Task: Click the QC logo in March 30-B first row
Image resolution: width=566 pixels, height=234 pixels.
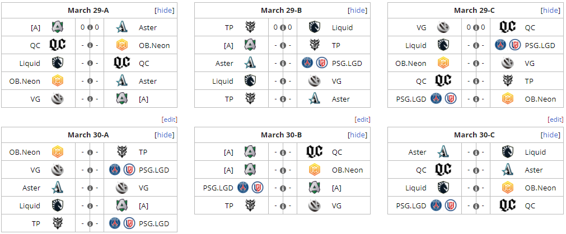Action: tap(315, 152)
